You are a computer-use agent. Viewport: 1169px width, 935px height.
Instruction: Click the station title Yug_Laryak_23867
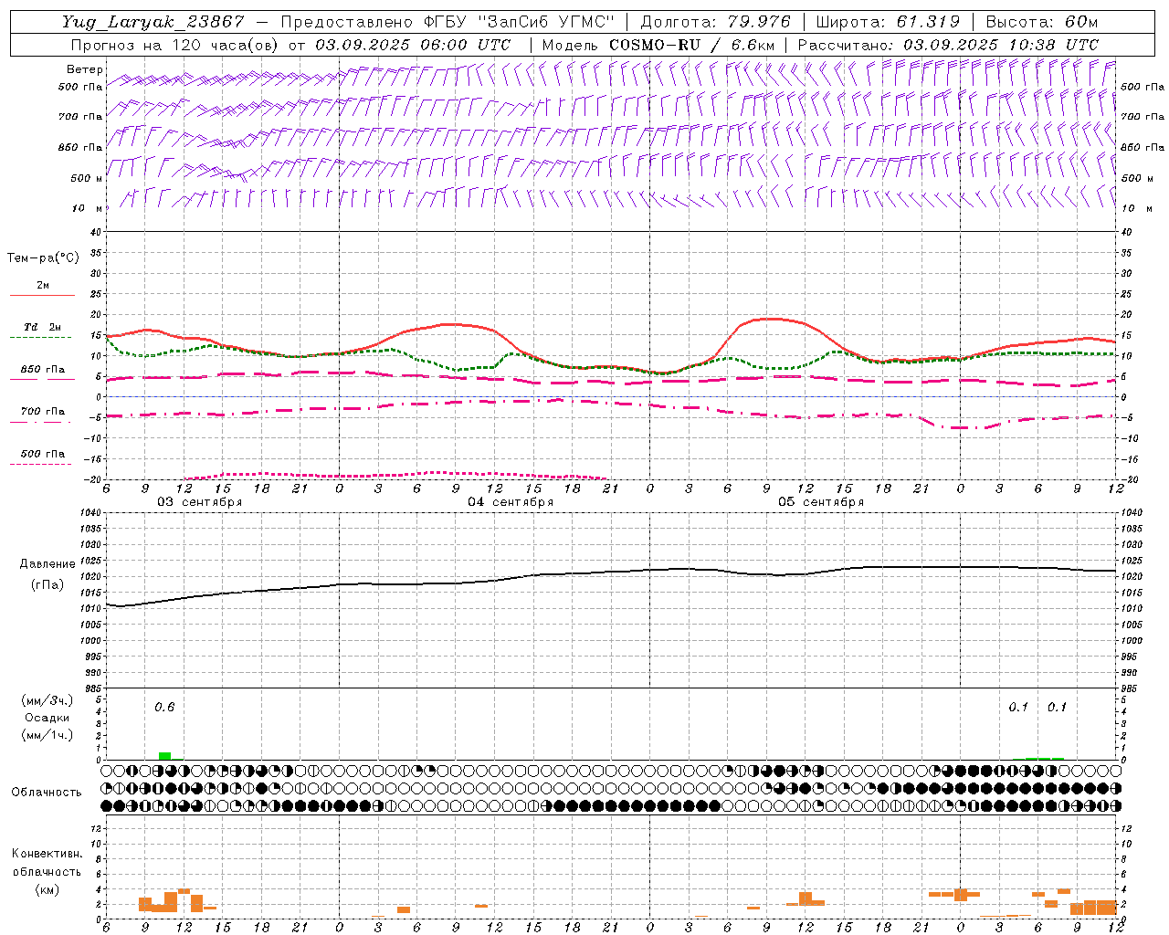point(153,22)
